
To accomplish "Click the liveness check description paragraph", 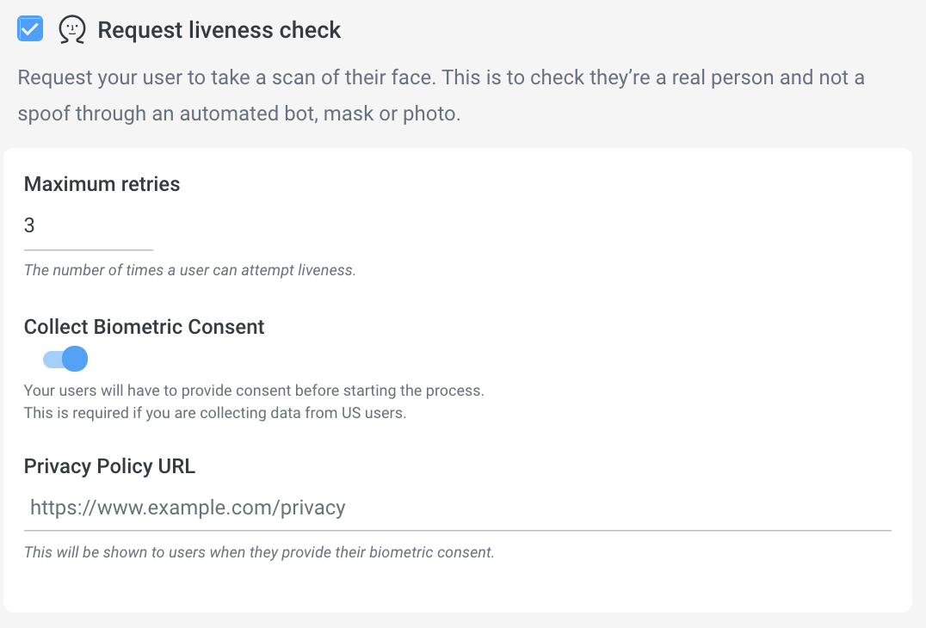I will 441,95.
